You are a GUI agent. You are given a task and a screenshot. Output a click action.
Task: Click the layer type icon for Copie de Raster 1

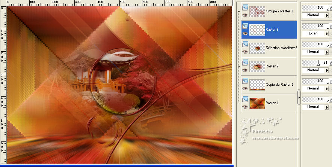tap(245, 81)
